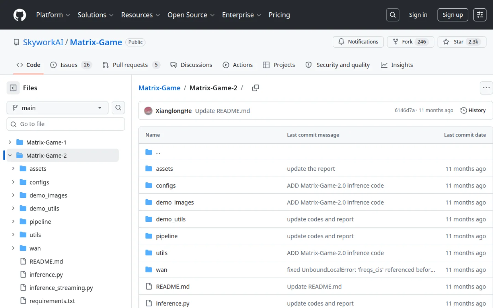Viewport: 493px width, 308px height.
Task: Expand the wan folder in the tree
Action: tap(13, 248)
